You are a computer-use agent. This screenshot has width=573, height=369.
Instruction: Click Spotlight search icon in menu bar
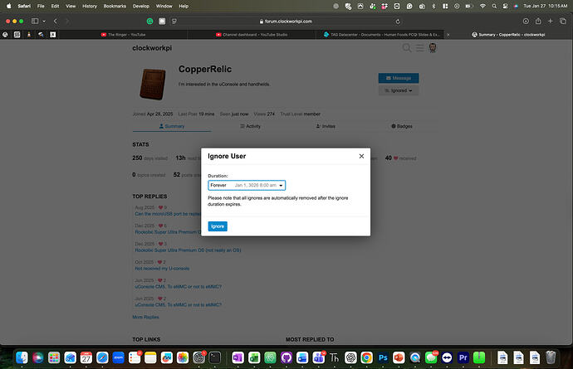coord(494,6)
